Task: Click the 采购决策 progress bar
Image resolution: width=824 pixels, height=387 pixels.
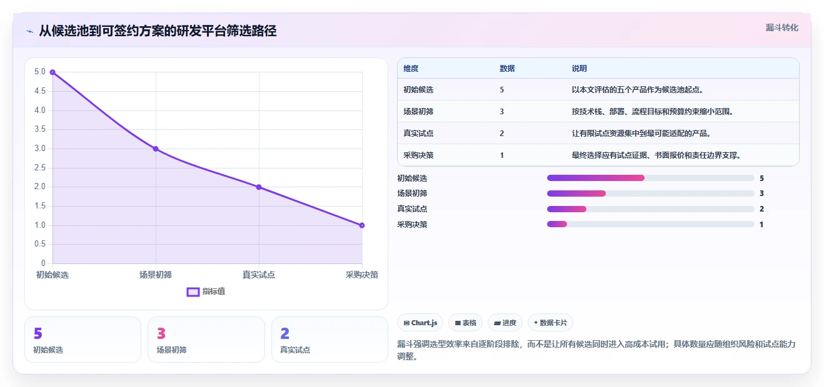Action: (651, 225)
